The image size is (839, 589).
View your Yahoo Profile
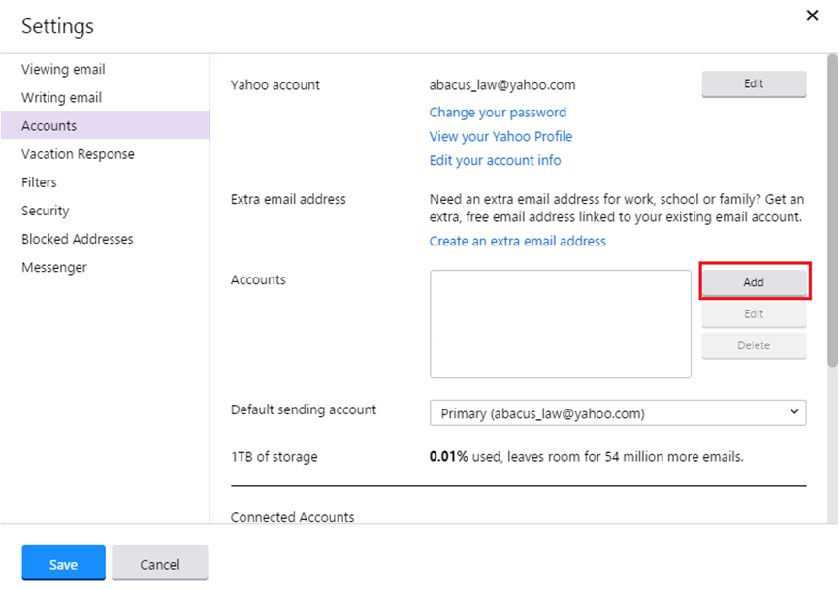[500, 136]
